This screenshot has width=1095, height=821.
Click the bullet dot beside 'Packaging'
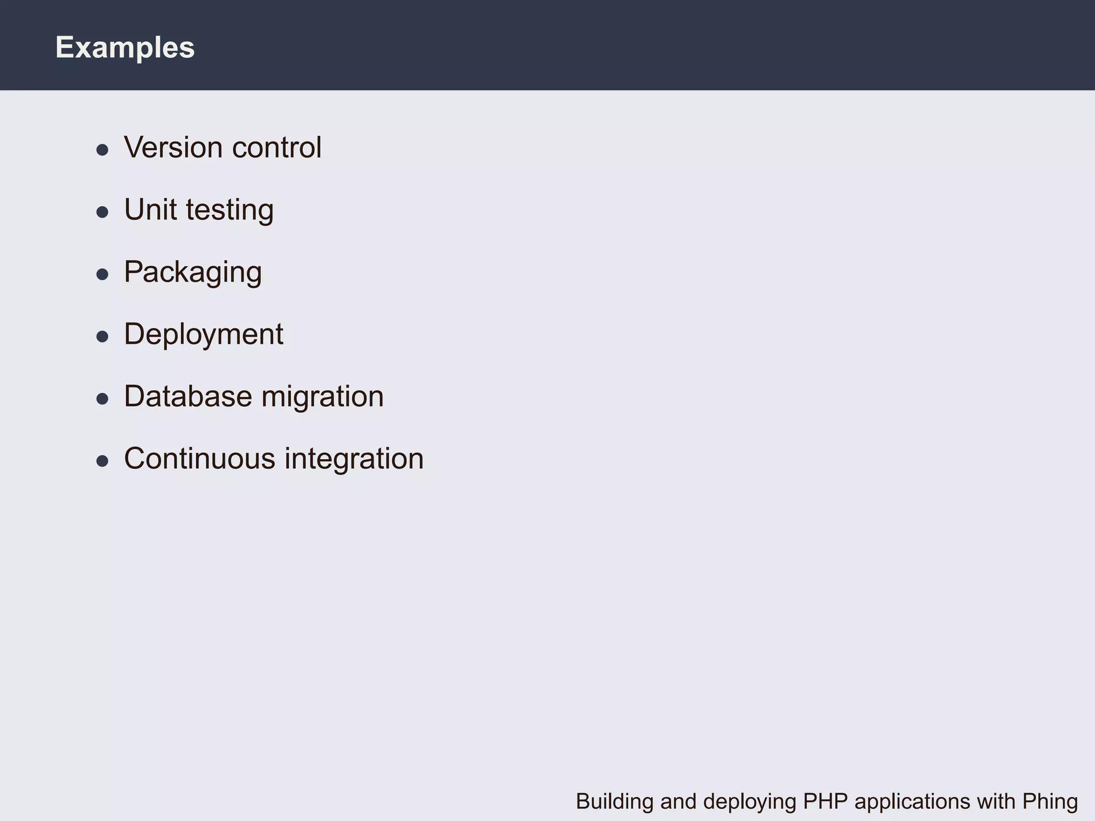[x=102, y=275]
